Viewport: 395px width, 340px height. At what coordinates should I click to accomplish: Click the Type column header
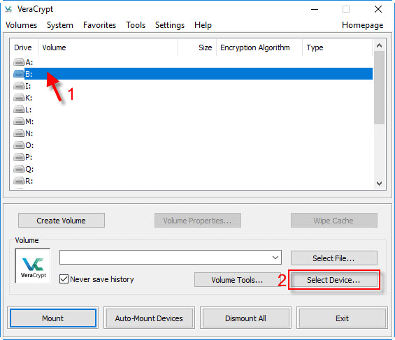(x=337, y=47)
